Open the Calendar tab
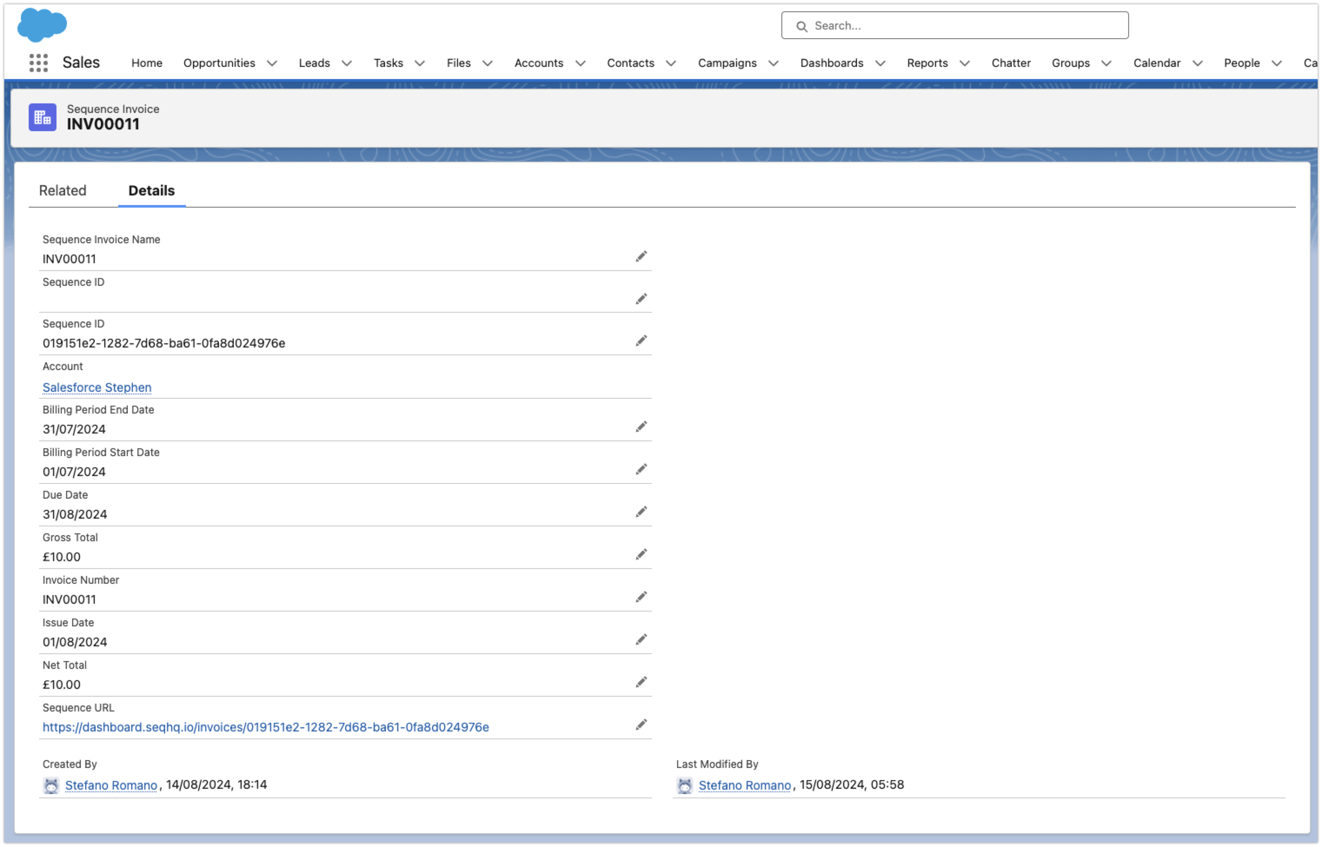The height and width of the screenshot is (847, 1322). tap(1156, 63)
